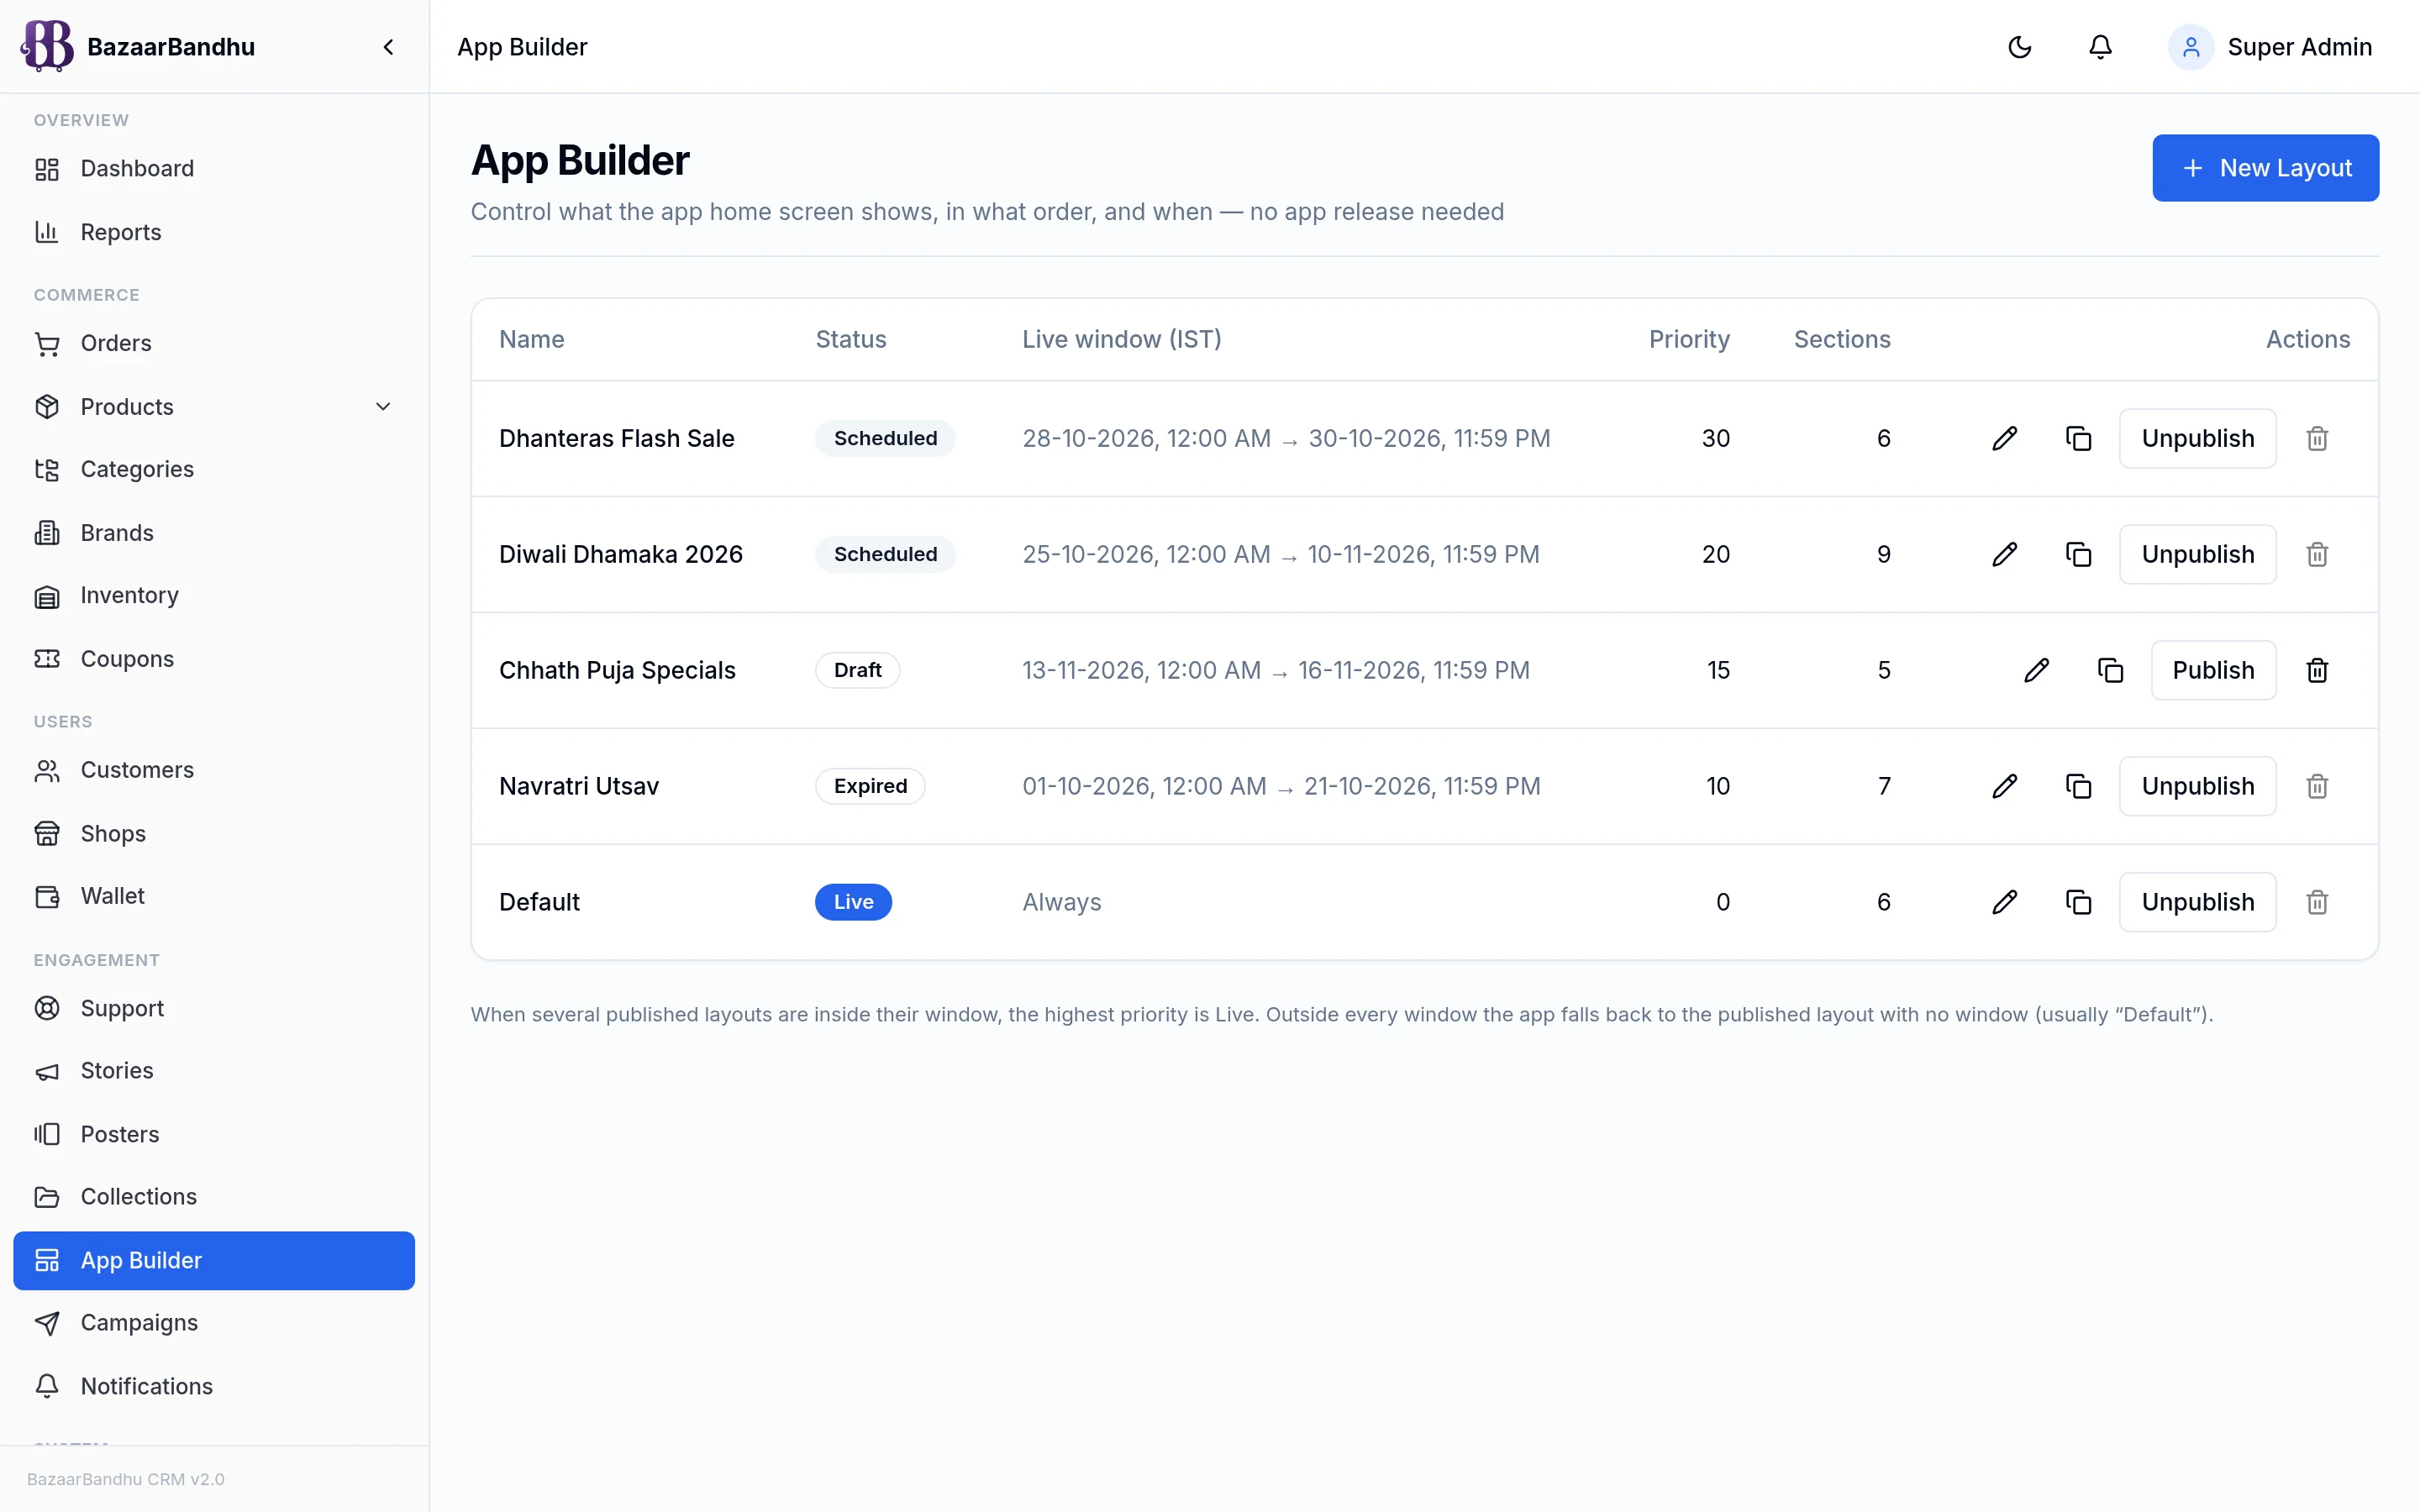Screen dimensions: 2420x1512
Task: Duplicate the Default layout
Action: click(x=2078, y=902)
